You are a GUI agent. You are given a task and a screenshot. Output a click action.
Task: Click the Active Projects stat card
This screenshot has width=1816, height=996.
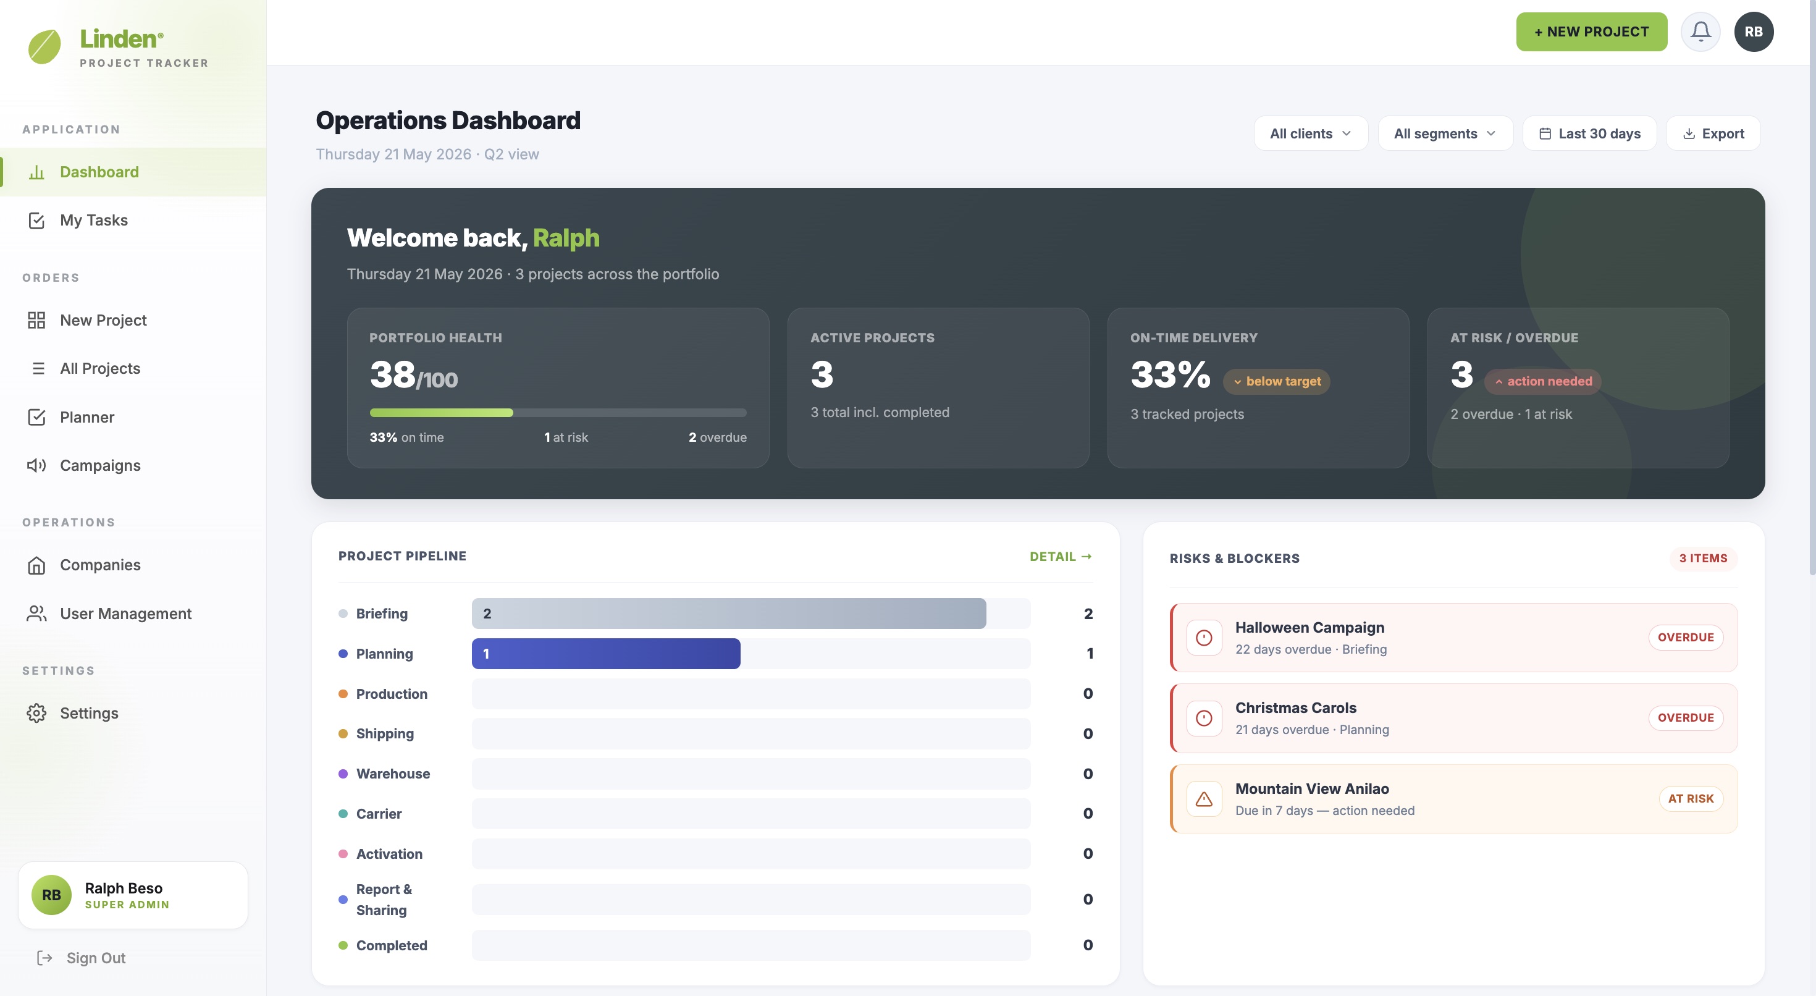tap(938, 388)
